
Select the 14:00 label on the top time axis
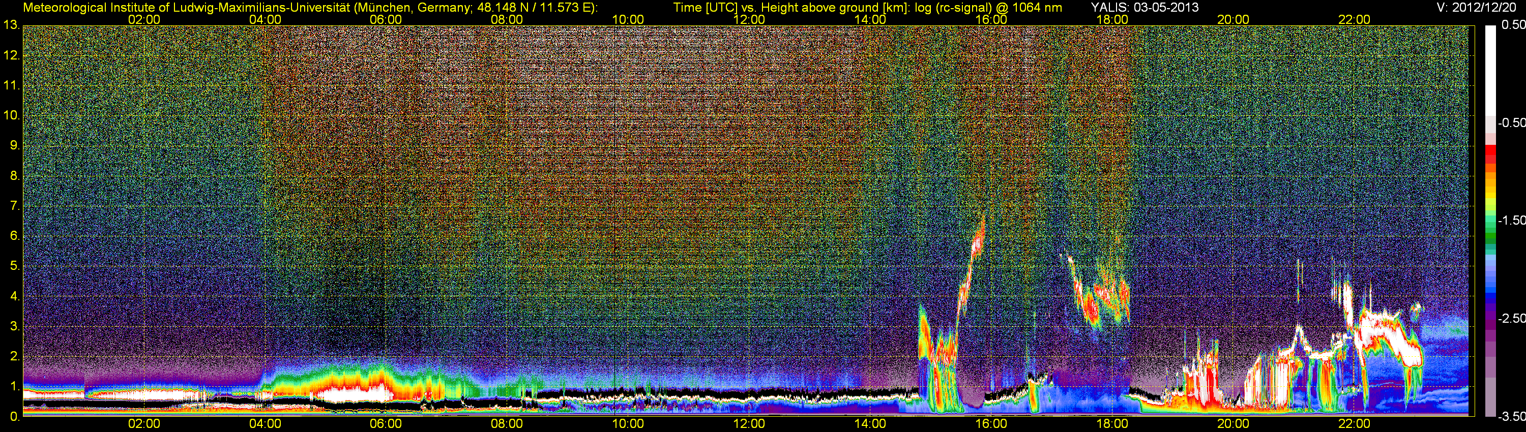pos(870,19)
